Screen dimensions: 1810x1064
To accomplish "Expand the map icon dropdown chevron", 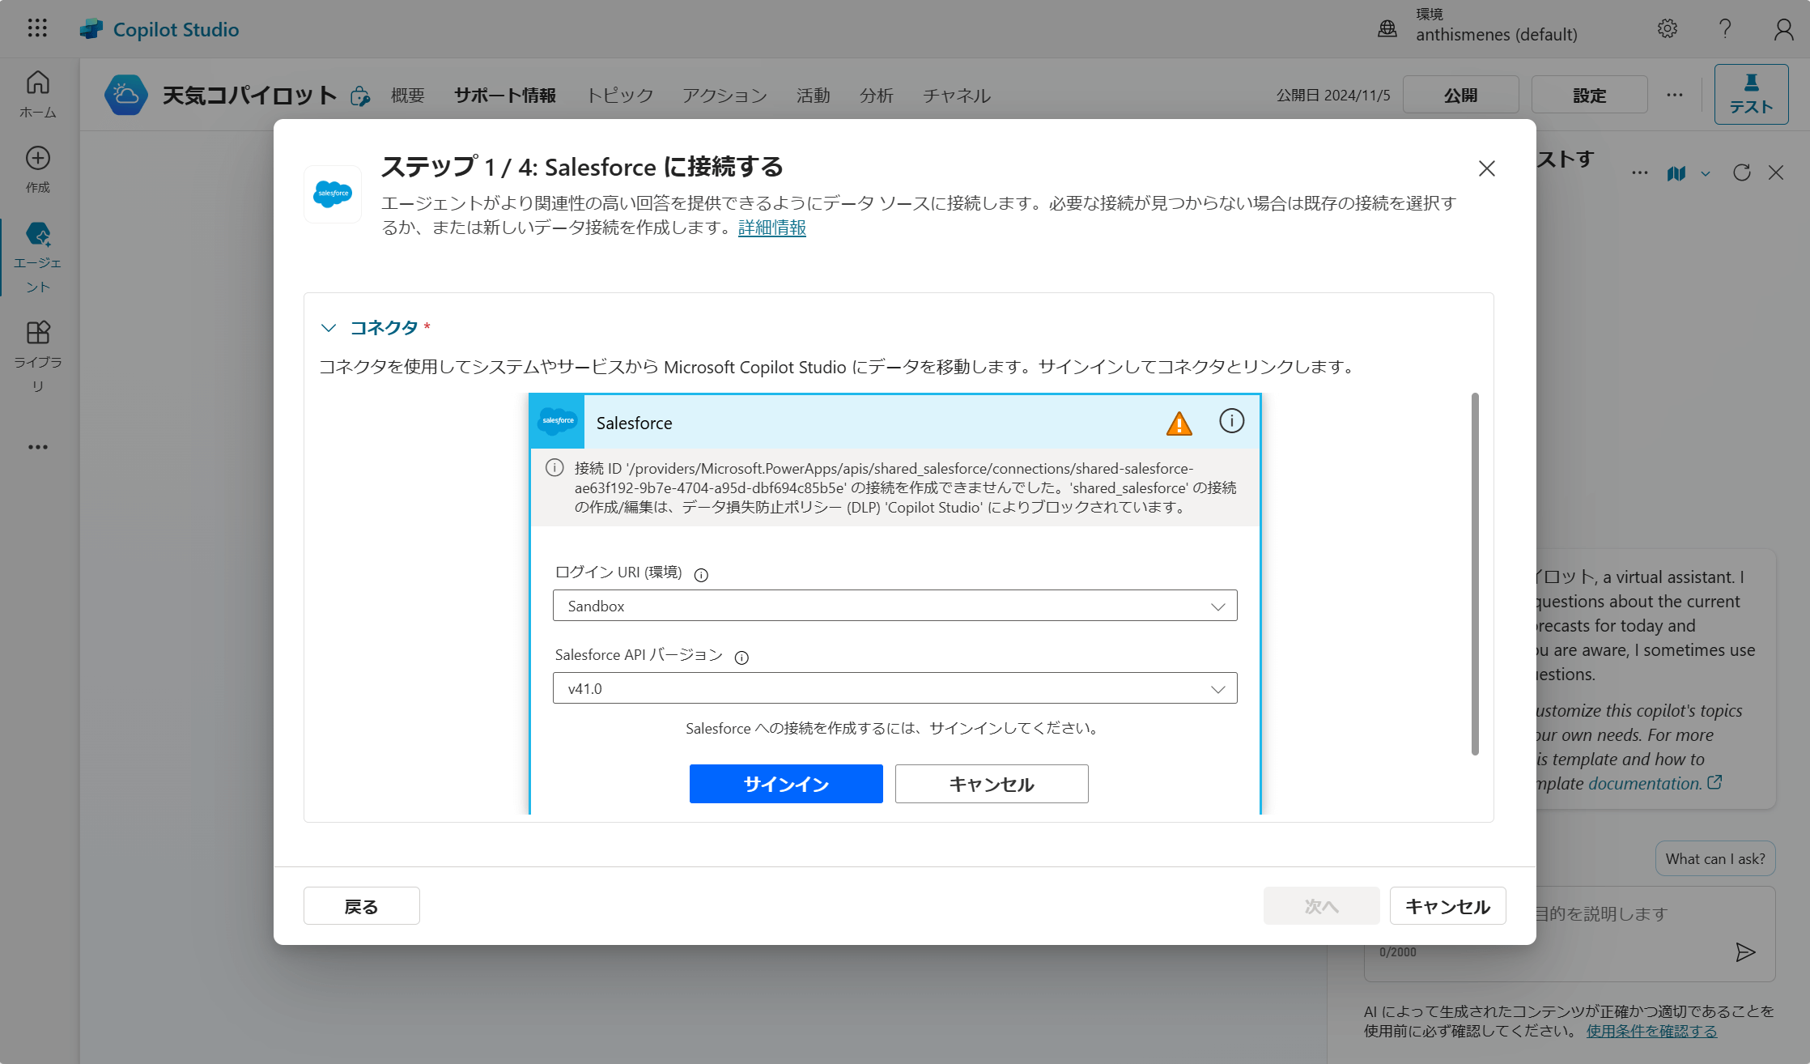I will click(x=1706, y=173).
